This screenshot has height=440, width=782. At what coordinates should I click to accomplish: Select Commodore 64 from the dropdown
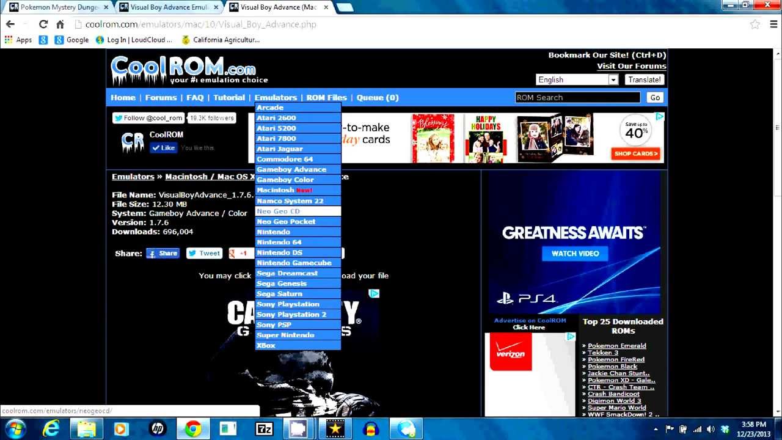[x=298, y=159]
